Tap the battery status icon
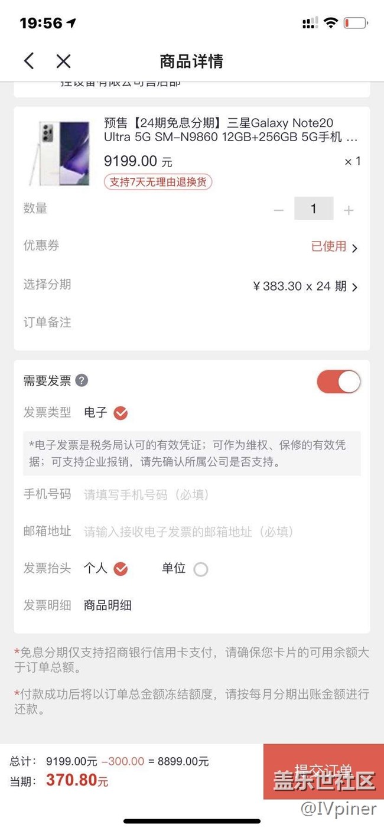Image resolution: width=384 pixels, height=831 pixels. [356, 23]
